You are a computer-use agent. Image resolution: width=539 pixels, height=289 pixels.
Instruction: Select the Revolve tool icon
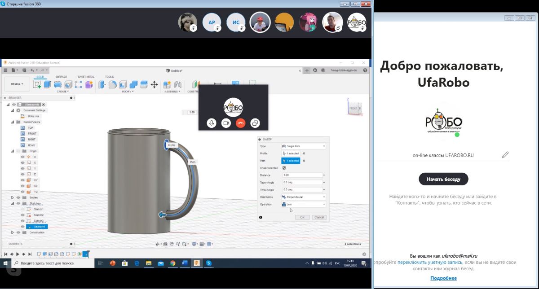[x=58, y=84]
